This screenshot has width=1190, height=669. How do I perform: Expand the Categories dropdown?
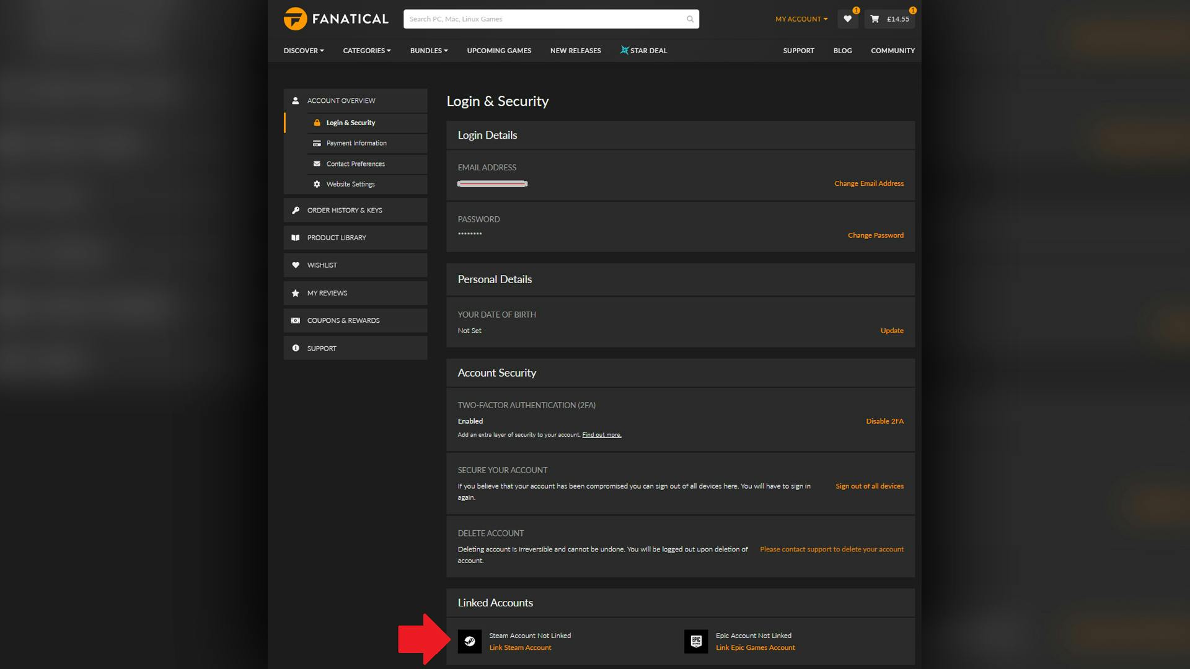[x=366, y=51]
